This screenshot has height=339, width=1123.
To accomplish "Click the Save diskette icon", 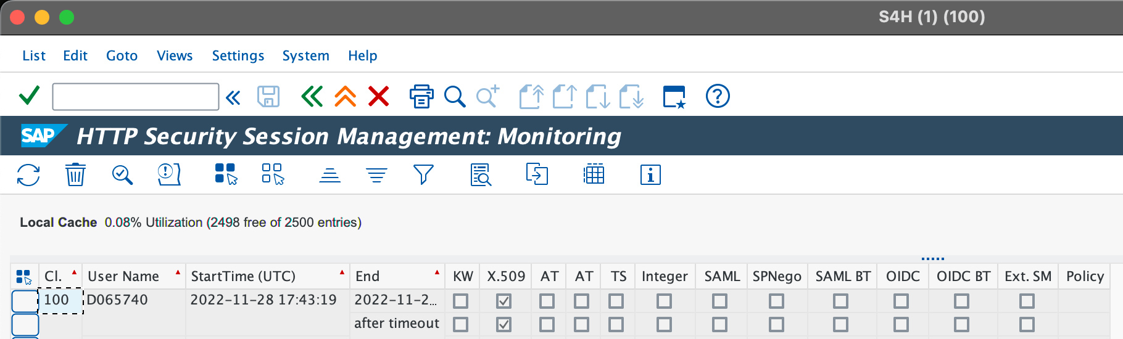I will [268, 97].
